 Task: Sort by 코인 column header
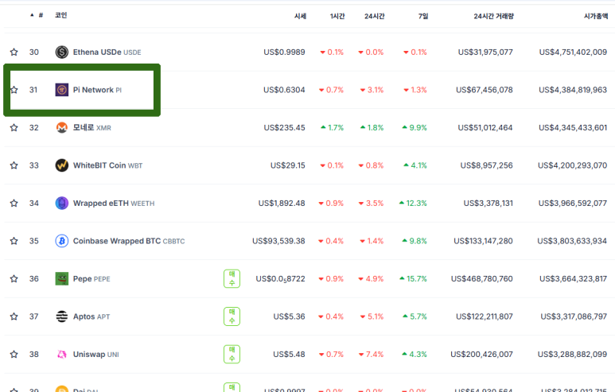60,15
